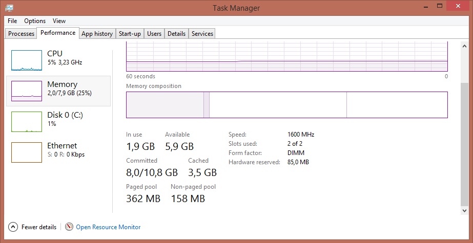Click the 5% 3,23 GHz CPU reading
Image resolution: width=473 pixels, height=243 pixels.
point(65,62)
